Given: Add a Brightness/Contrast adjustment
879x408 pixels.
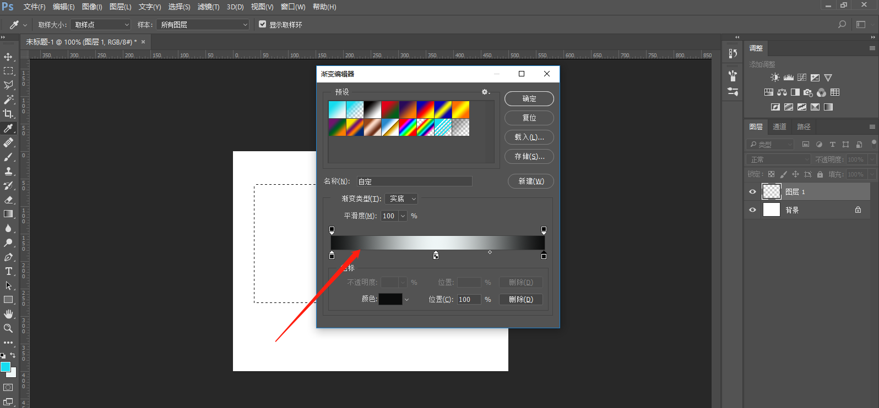Looking at the screenshot, I should [x=775, y=78].
